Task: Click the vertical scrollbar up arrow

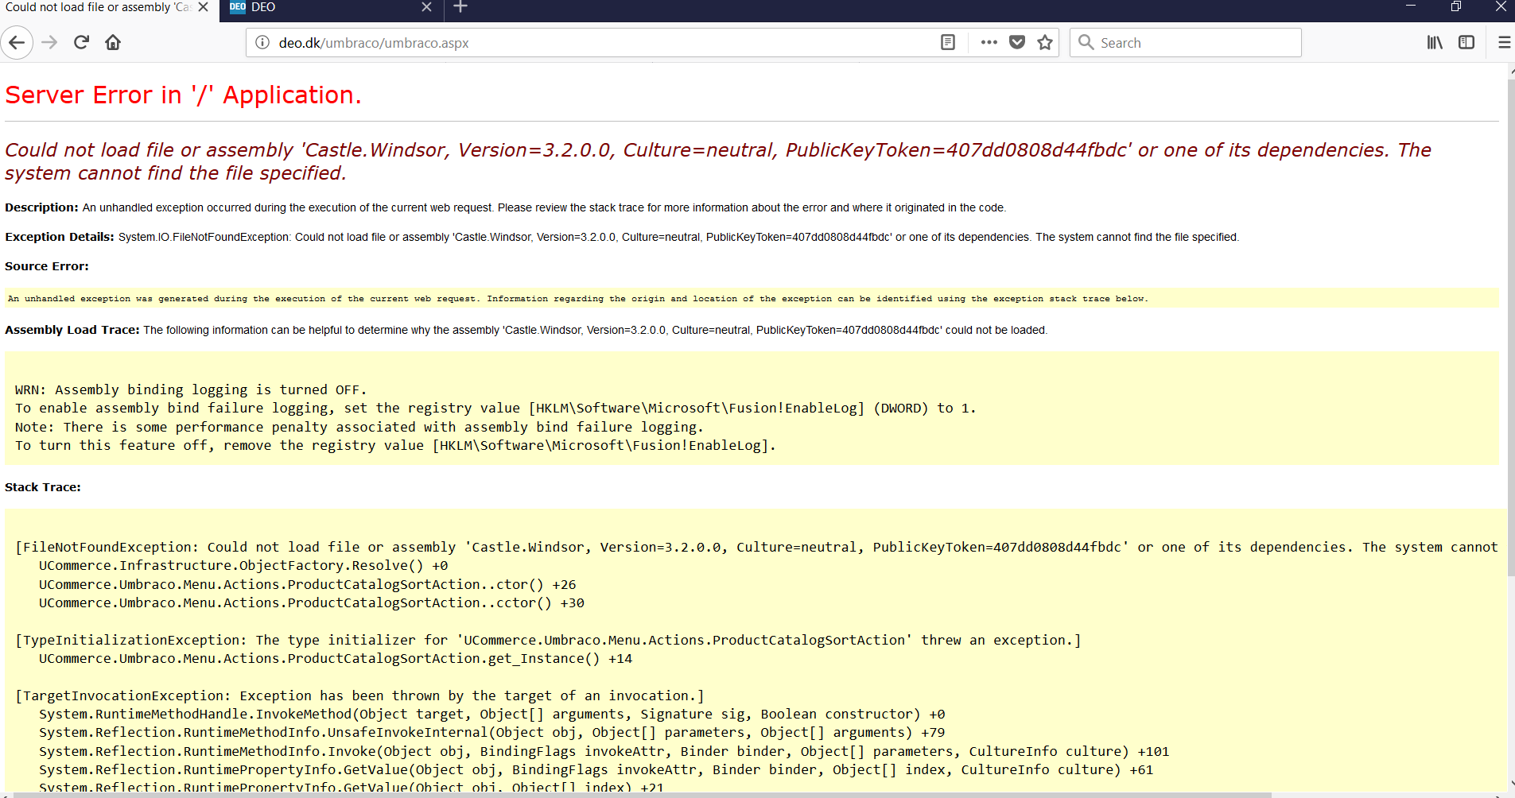Action: tap(1511, 71)
